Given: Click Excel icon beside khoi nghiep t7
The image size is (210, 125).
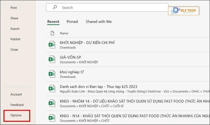Looking at the screenshot, I should tap(52, 74).
